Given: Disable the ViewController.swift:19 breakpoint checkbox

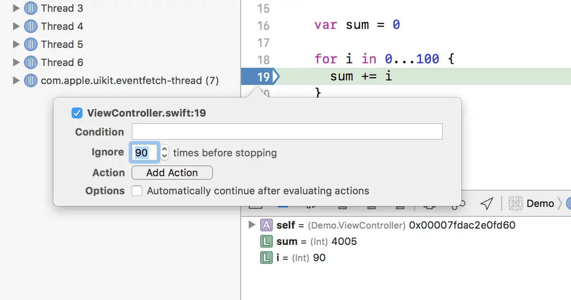Looking at the screenshot, I should click(77, 113).
